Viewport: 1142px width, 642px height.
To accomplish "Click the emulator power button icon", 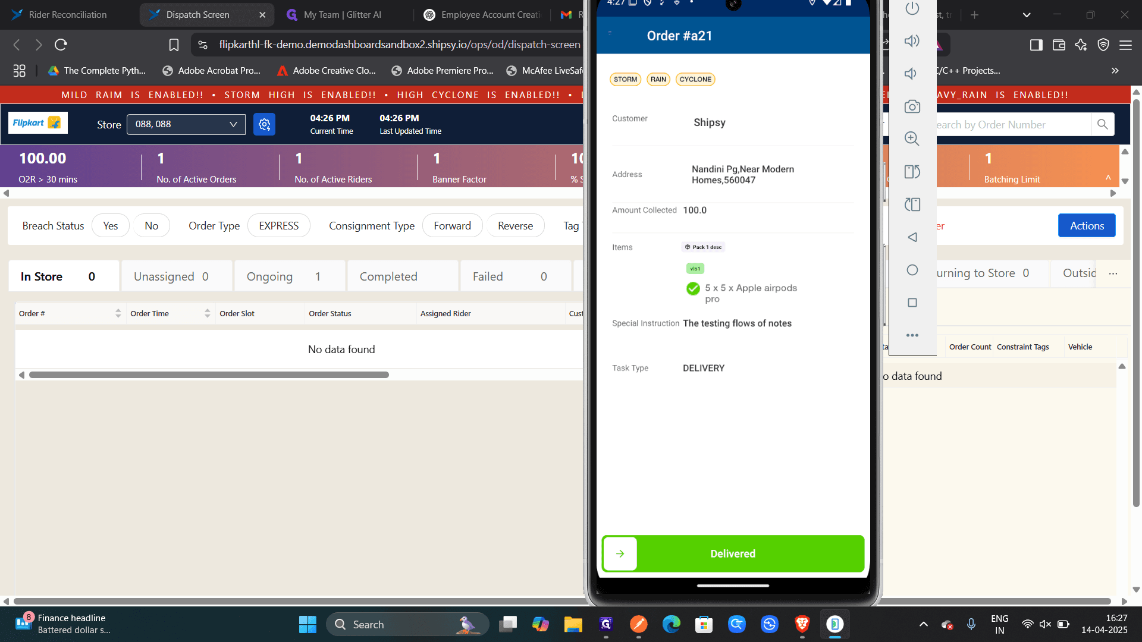I will pyautogui.click(x=912, y=8).
